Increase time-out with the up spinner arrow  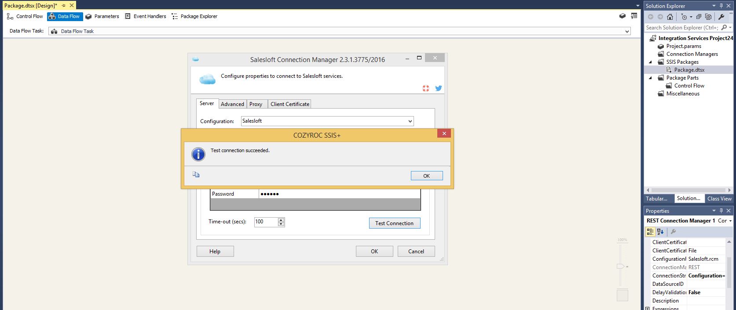click(x=281, y=219)
